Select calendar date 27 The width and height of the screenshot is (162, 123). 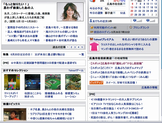(132, 15)
